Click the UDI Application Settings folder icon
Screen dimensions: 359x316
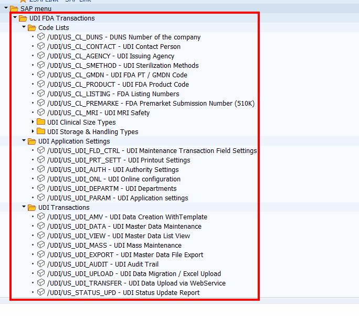[32, 141]
